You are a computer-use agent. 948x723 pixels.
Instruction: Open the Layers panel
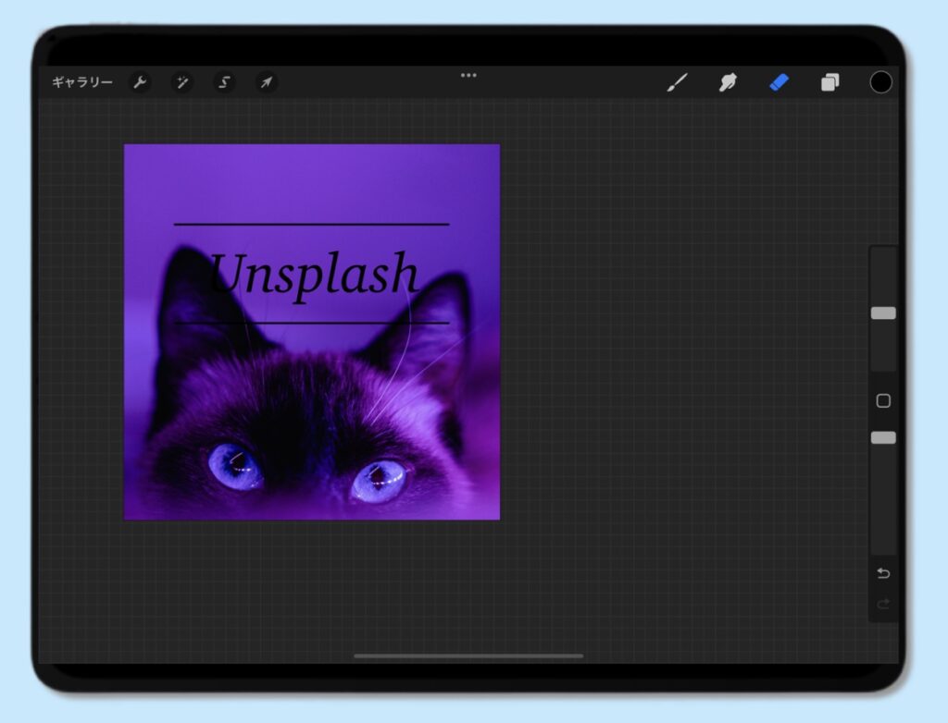point(830,82)
